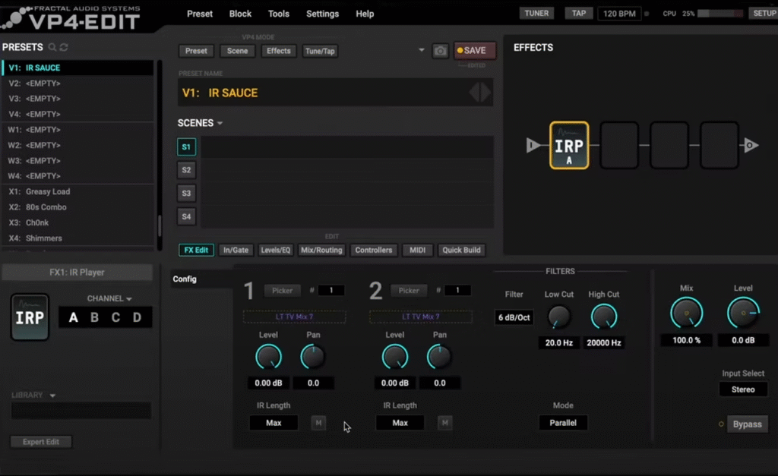Viewport: 778px width, 476px height.
Task: Click the refresh presets icon
Action: [x=64, y=47]
